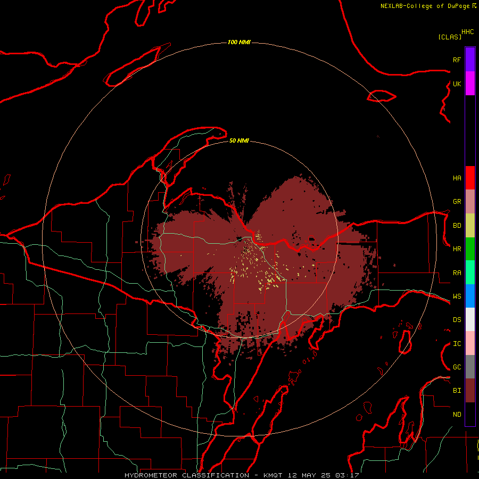The width and height of the screenshot is (479, 479).
Task: Click the magenta UK color swatch
Action: [x=470, y=84]
